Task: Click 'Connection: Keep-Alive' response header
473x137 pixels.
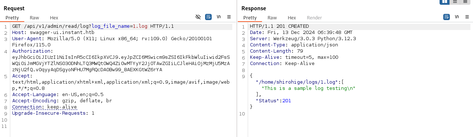Action: pos(282,63)
